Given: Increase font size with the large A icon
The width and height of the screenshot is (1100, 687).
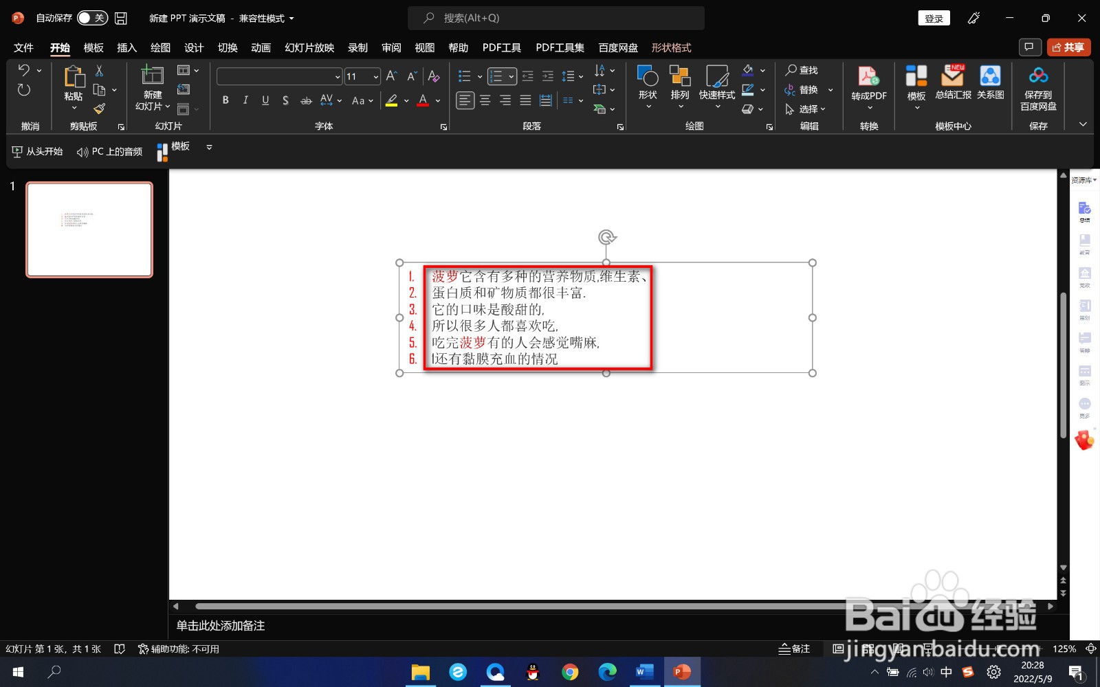Looking at the screenshot, I should pyautogui.click(x=391, y=76).
